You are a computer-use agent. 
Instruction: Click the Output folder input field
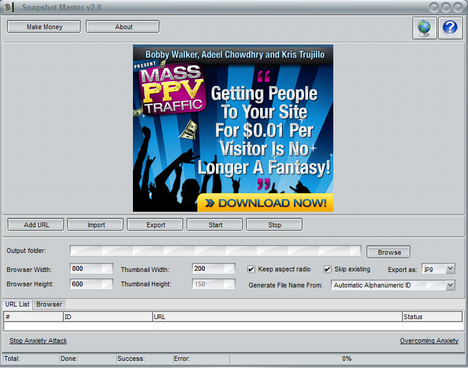(x=215, y=251)
